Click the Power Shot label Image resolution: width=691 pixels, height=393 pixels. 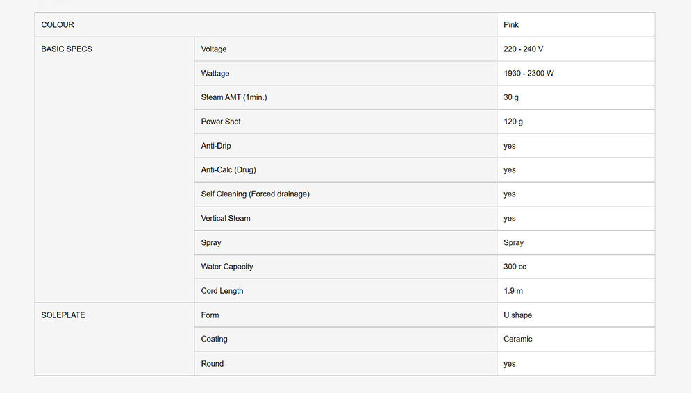[x=221, y=122]
